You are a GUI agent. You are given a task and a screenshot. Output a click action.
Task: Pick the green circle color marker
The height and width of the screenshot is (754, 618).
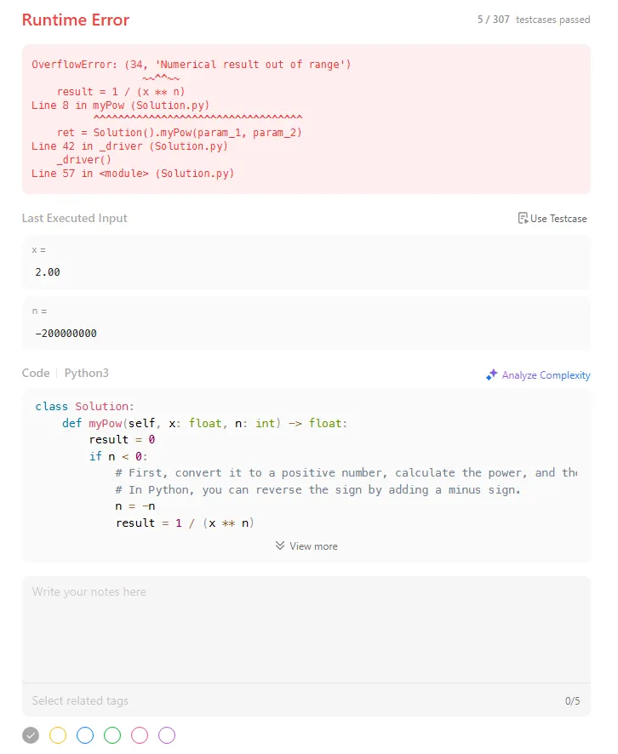(x=112, y=735)
